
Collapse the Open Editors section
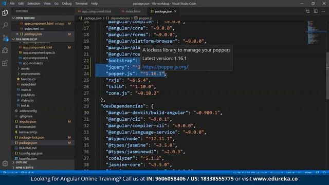pyautogui.click(x=43, y=18)
